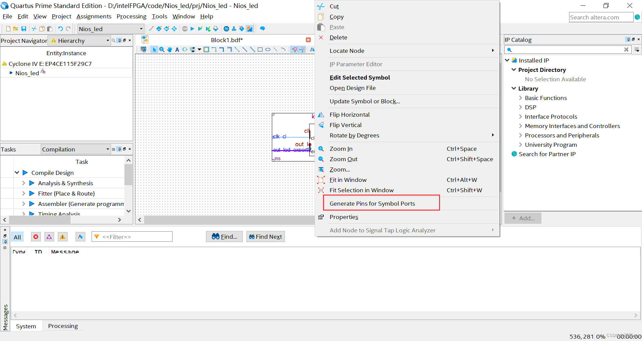
Task: Click the Stop Processing icon
Action: click(x=185, y=29)
